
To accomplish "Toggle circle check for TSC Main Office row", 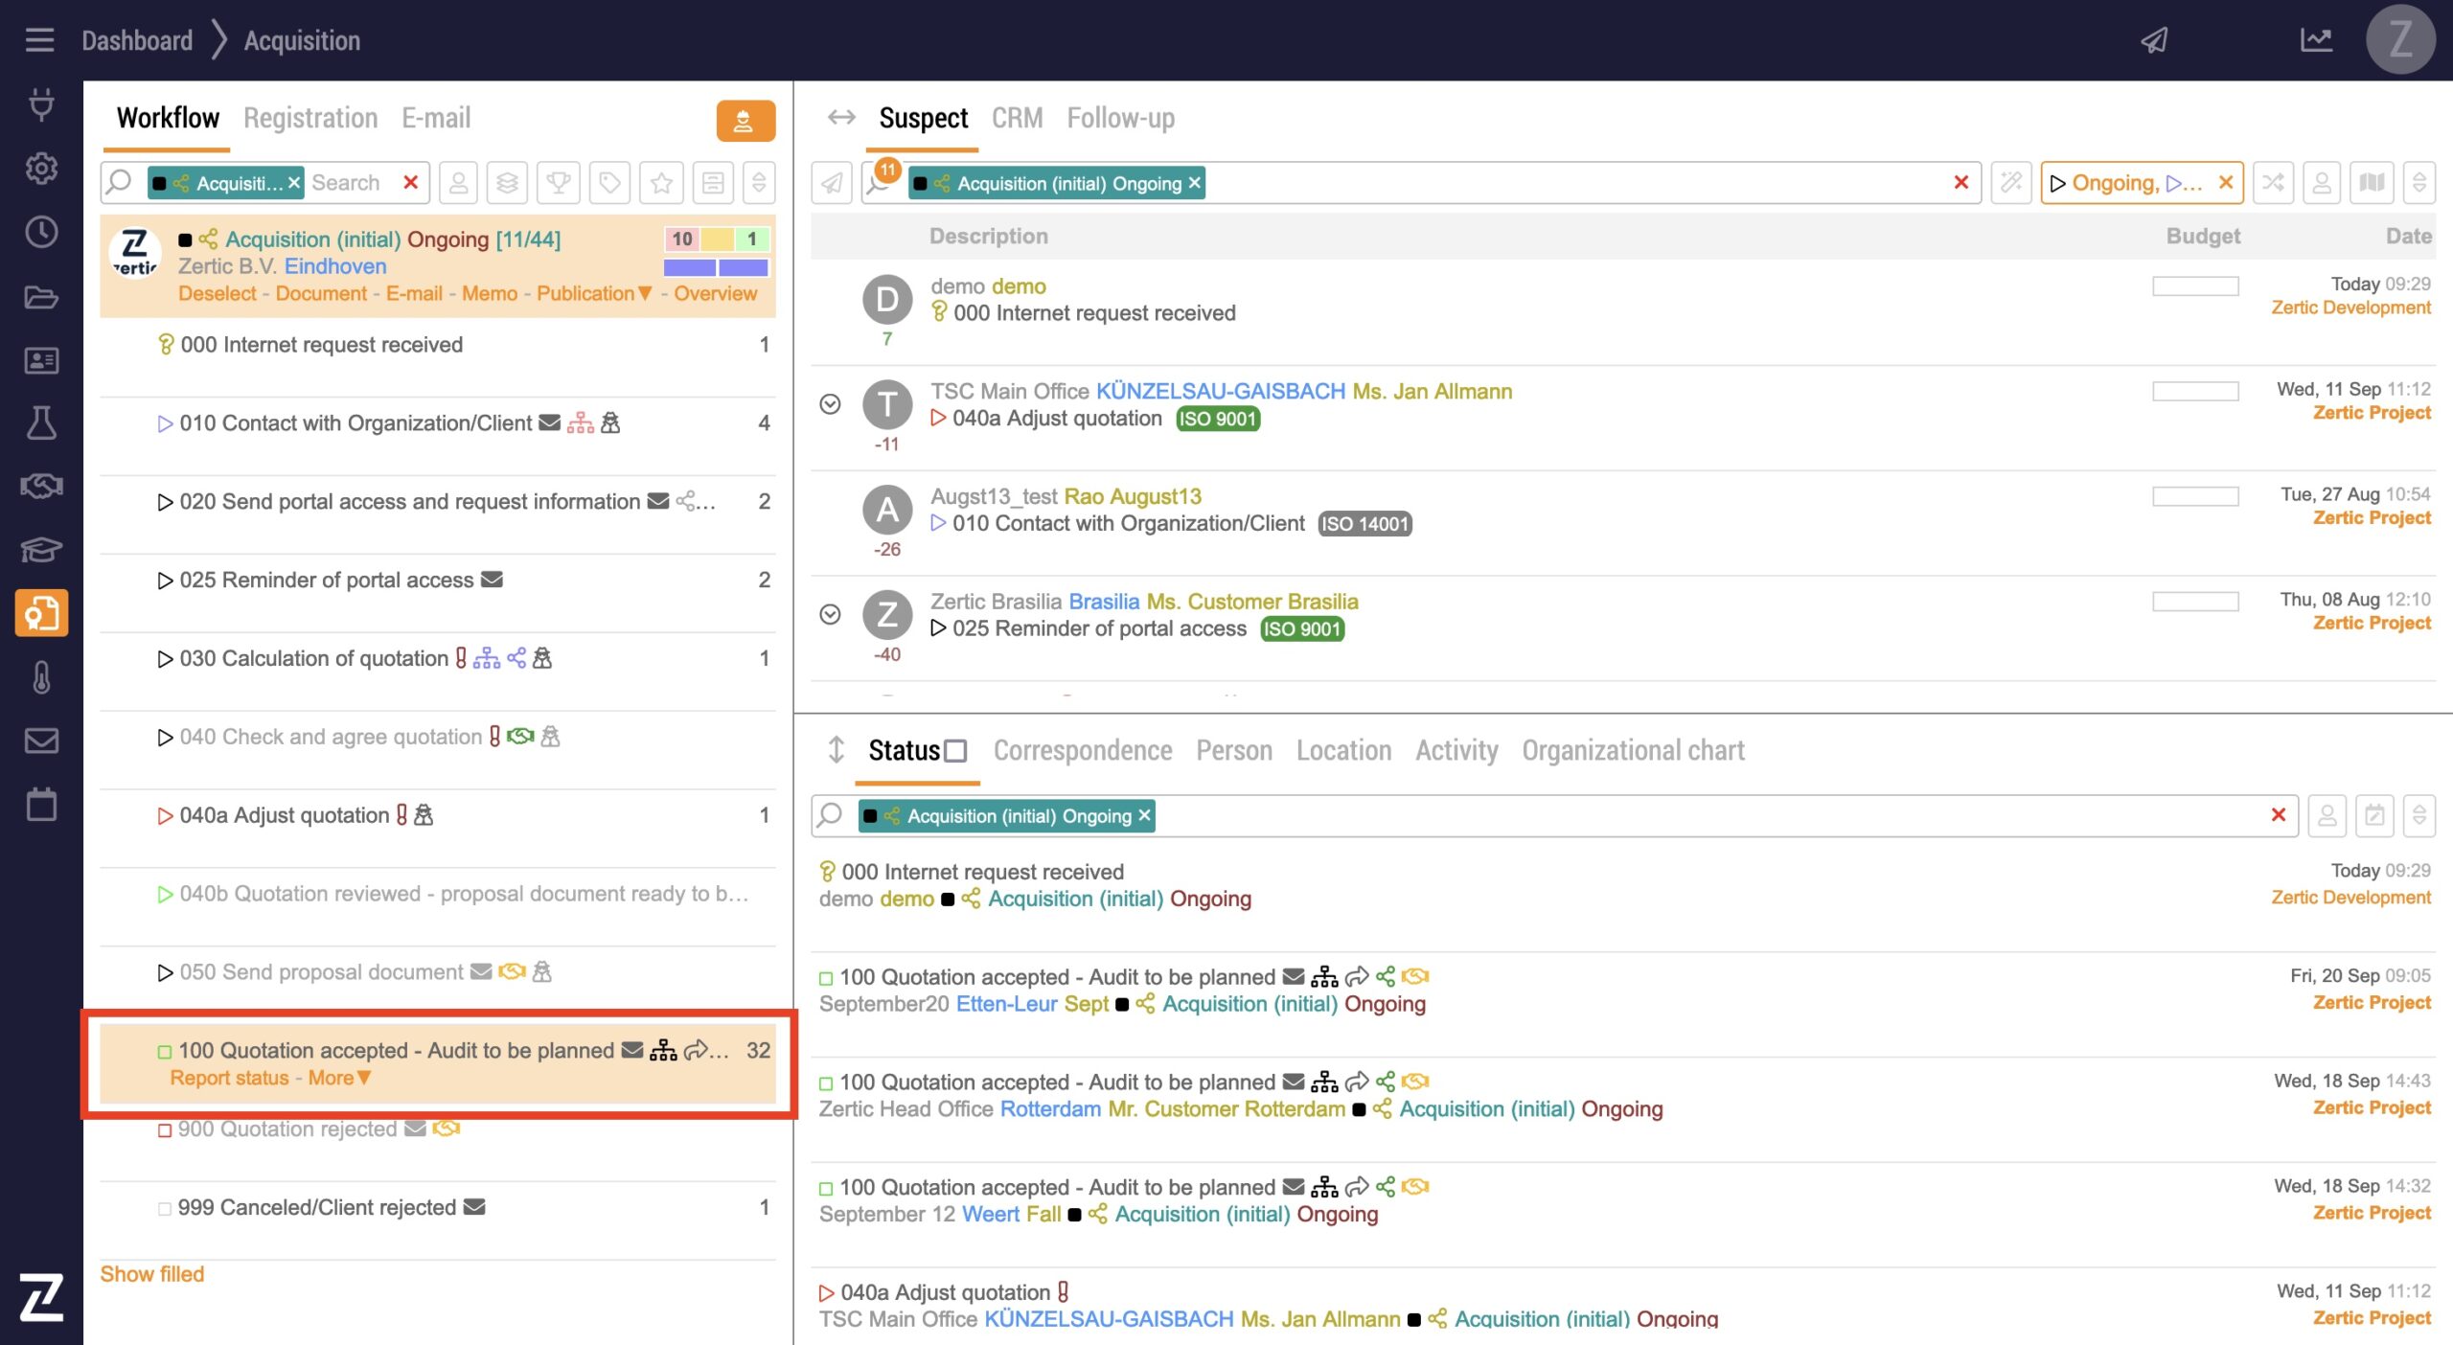I will coord(830,404).
